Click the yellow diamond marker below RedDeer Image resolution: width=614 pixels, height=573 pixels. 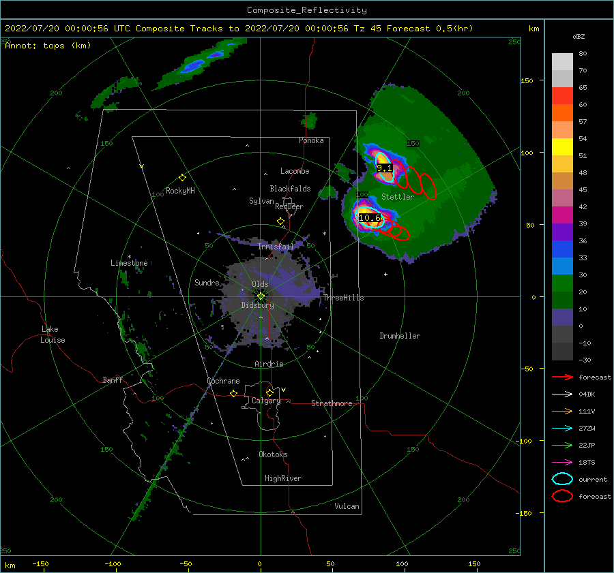tap(281, 221)
